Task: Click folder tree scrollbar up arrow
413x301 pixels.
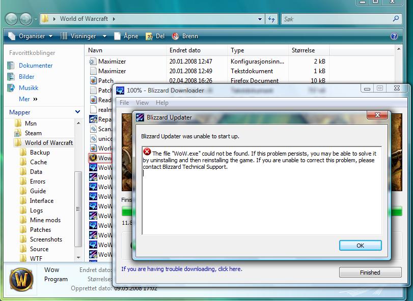Action: [x=78, y=123]
